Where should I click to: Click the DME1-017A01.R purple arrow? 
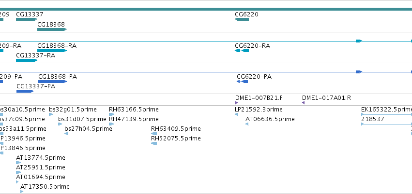pos(303,103)
